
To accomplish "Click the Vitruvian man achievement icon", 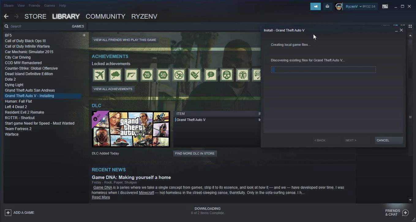I will pyautogui.click(x=242, y=75).
